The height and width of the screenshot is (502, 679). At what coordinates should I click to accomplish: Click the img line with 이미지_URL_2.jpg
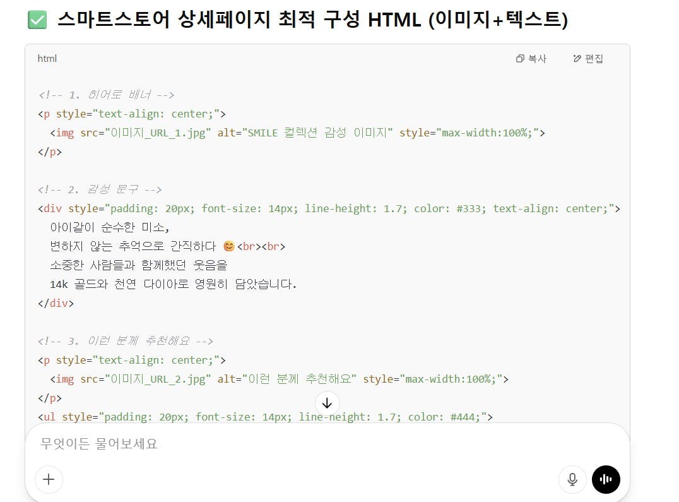(279, 379)
